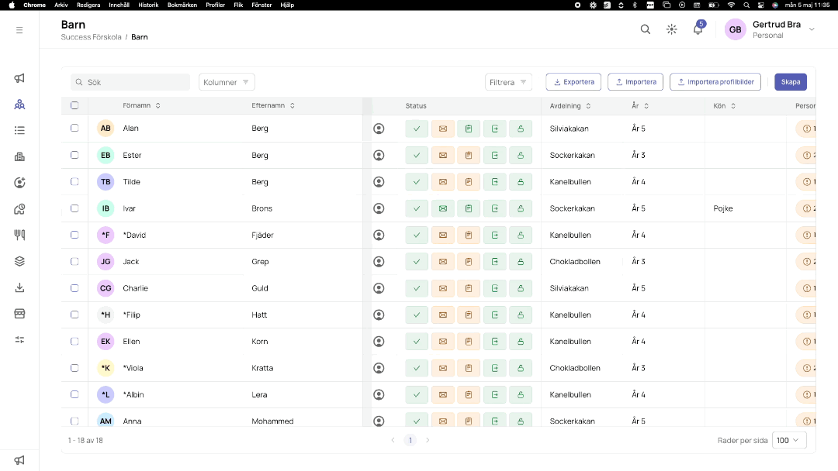838x471 pixels.
Task: Click Importera profilbilder button
Action: (715, 82)
